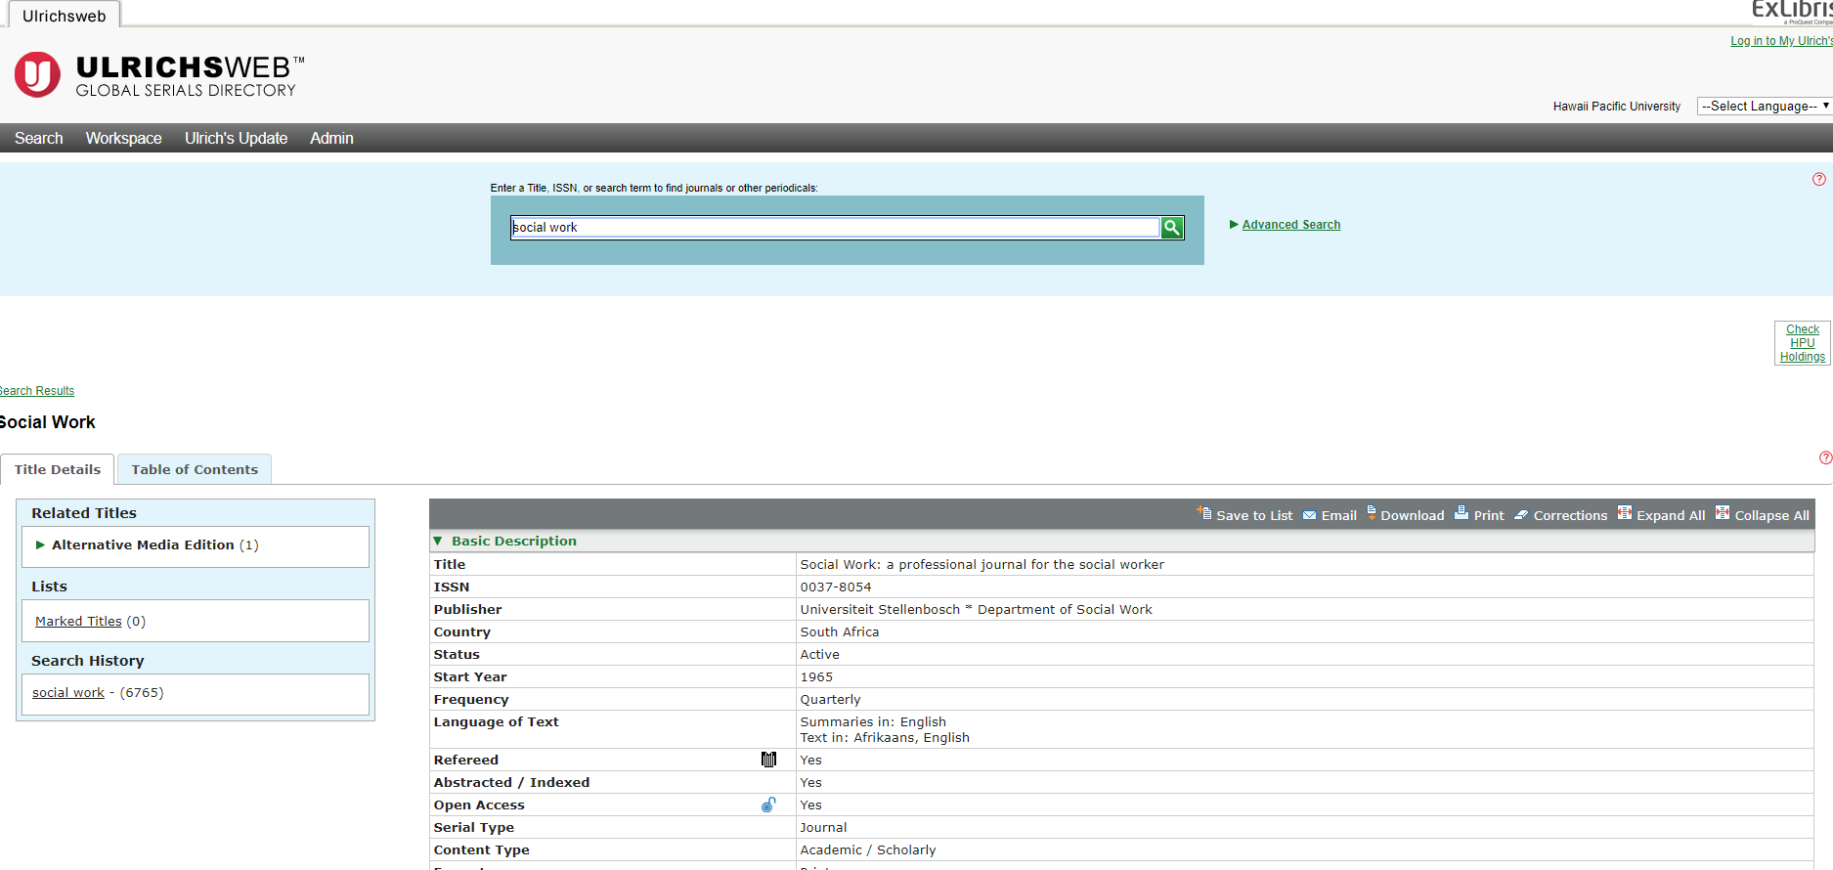Click the Social Work page heading
Viewport: 1833px width, 870px height.
(48, 422)
